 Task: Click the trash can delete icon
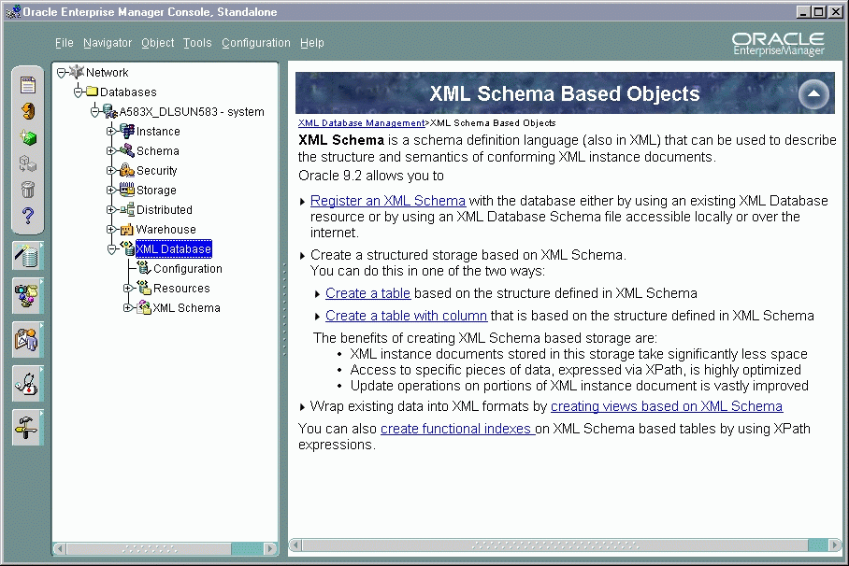click(27, 189)
